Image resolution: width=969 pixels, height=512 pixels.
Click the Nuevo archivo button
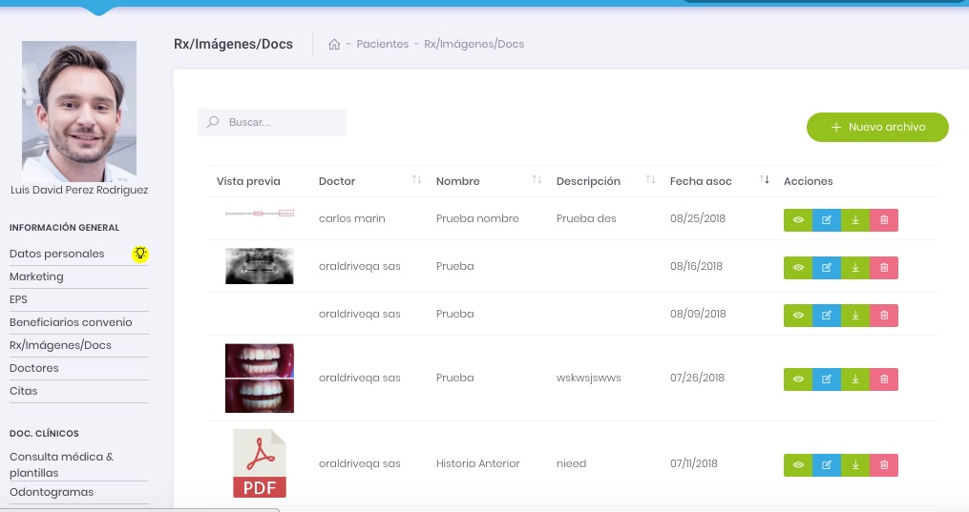tap(877, 127)
